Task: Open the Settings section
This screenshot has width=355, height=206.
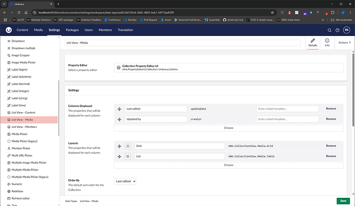Action: [55, 30]
